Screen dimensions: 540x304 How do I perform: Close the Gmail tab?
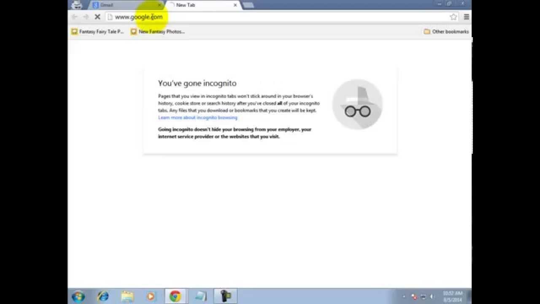tap(159, 5)
